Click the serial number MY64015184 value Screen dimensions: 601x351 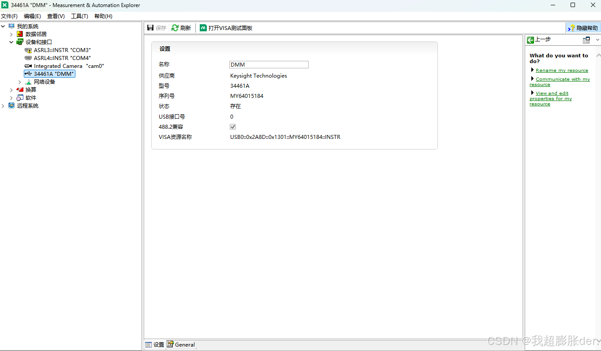(246, 96)
